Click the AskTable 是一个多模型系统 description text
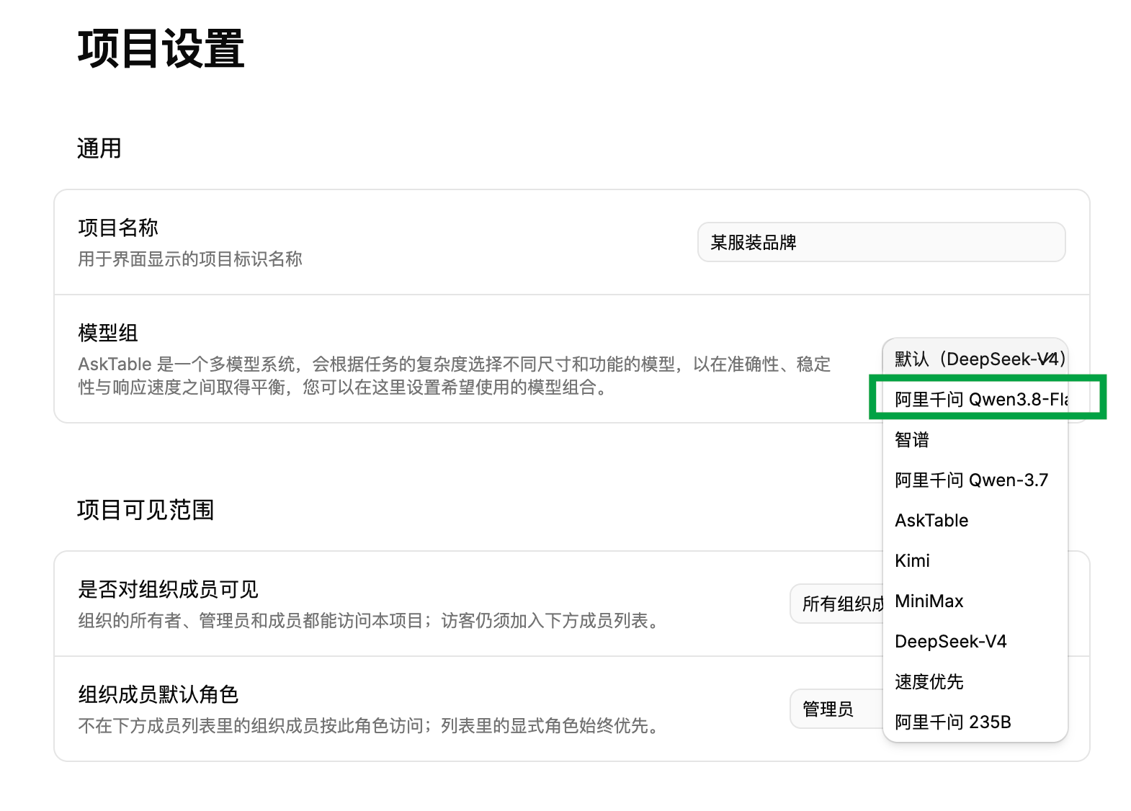This screenshot has height=811, width=1131. coord(455,376)
